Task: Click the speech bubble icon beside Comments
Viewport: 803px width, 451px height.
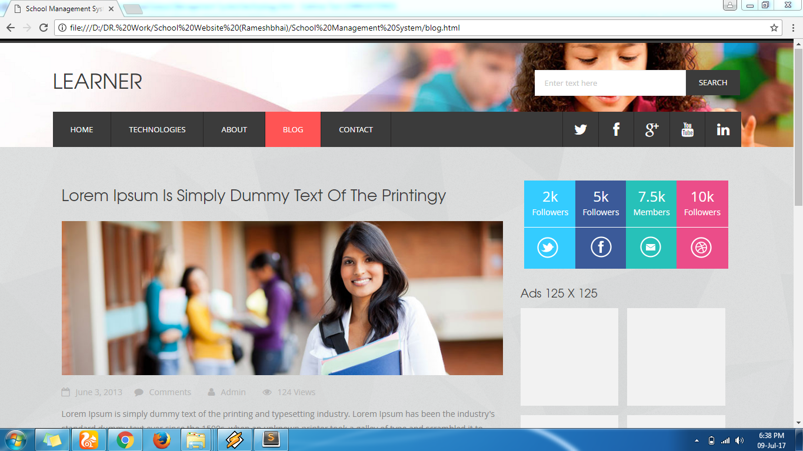Action: [139, 392]
